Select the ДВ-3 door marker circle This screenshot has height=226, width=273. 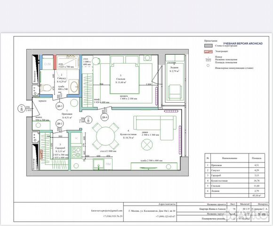(x=60, y=106)
